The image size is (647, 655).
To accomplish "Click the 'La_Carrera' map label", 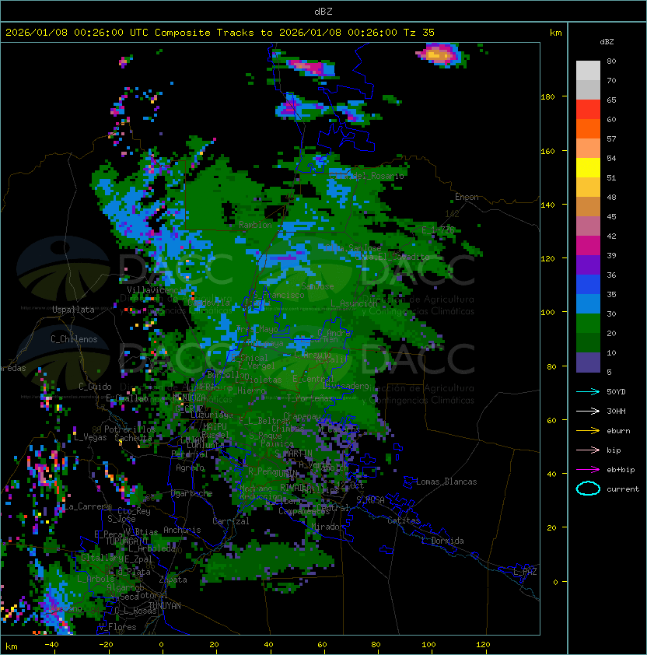I will click(87, 506).
